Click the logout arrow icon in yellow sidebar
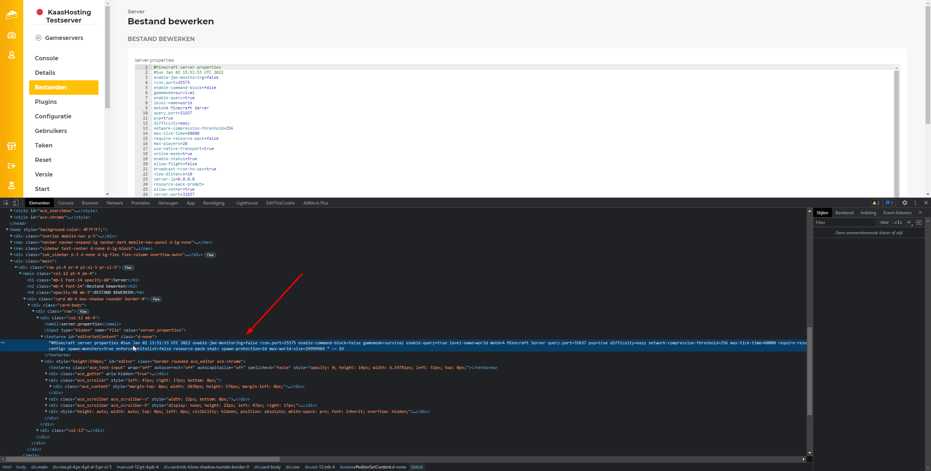 coord(12,166)
